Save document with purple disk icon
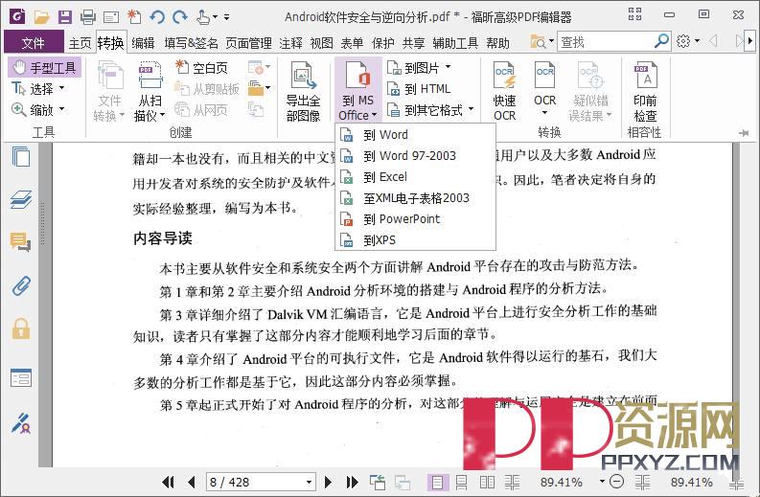Viewport: 760px width, 497px height. (65, 17)
